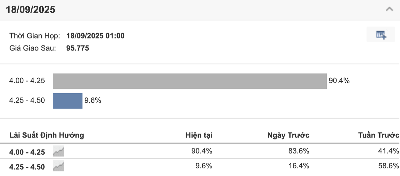The width and height of the screenshot is (400, 176).
Task: Click the add table icon
Action: tap(381, 35)
